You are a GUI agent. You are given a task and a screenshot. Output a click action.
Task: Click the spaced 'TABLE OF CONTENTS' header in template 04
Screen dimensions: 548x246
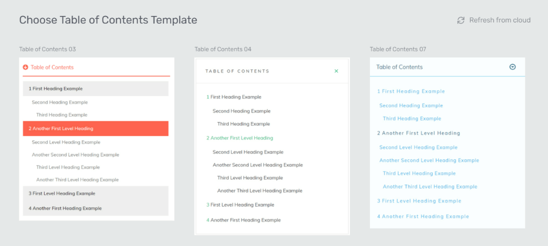[x=237, y=71]
